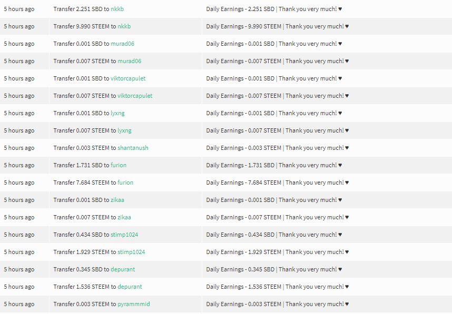The height and width of the screenshot is (314, 452).
Task: Open shantanush user link
Action: [133, 148]
